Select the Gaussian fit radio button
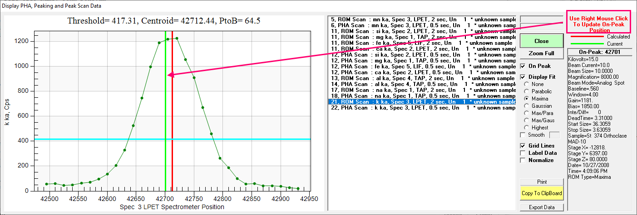The height and width of the screenshot is (215, 637). coord(527,106)
